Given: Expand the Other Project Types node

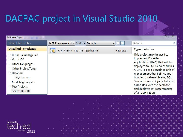Looking at the screenshot, I should pyautogui.click(x=10, y=68).
